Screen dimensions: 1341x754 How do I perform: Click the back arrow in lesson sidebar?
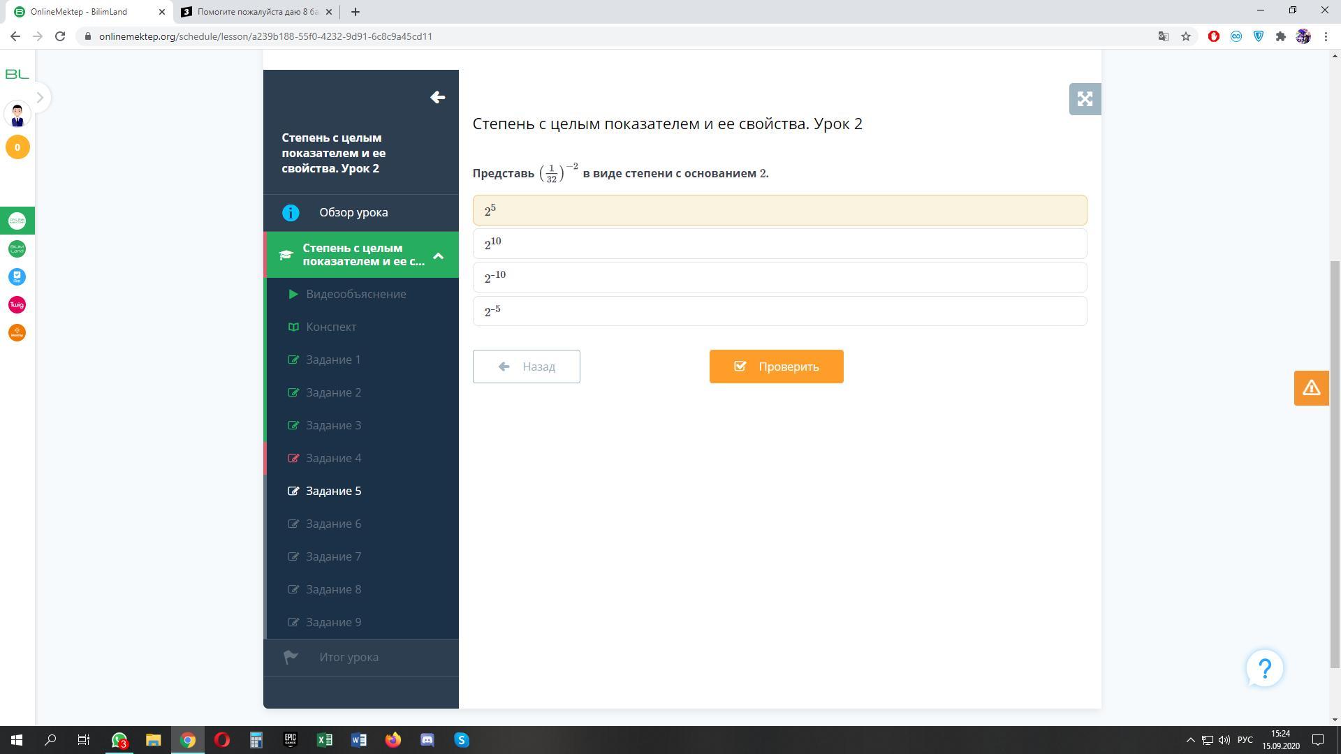(x=438, y=98)
